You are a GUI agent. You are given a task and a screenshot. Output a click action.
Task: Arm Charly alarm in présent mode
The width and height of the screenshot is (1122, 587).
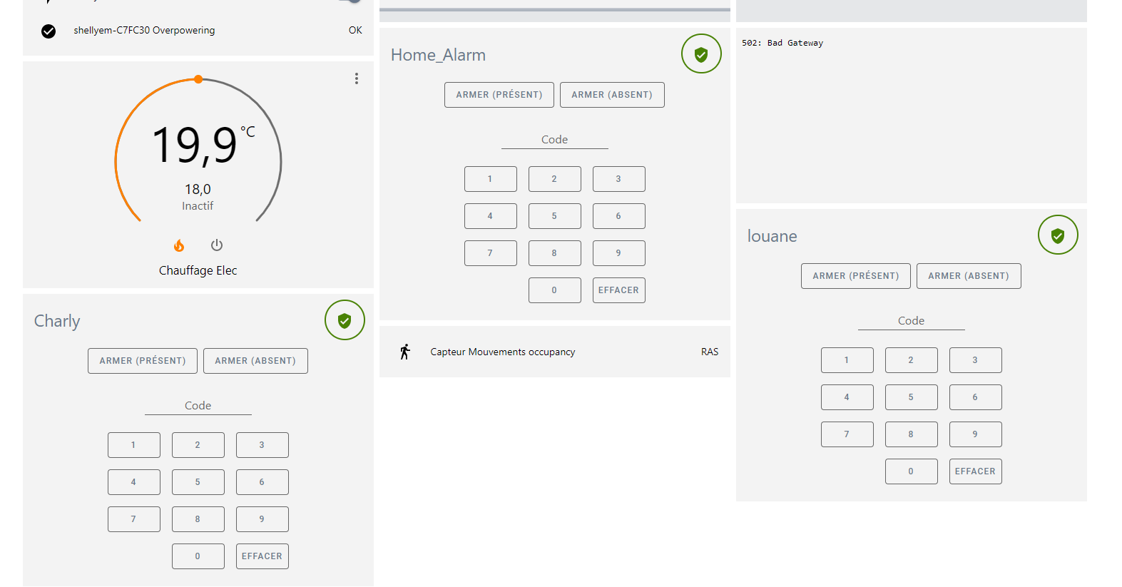[x=143, y=361]
